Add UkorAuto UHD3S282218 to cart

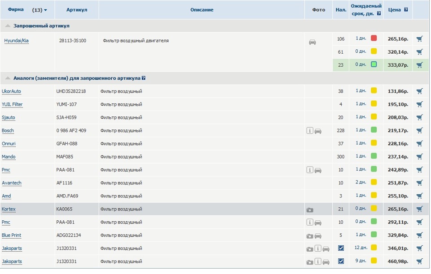419,91
